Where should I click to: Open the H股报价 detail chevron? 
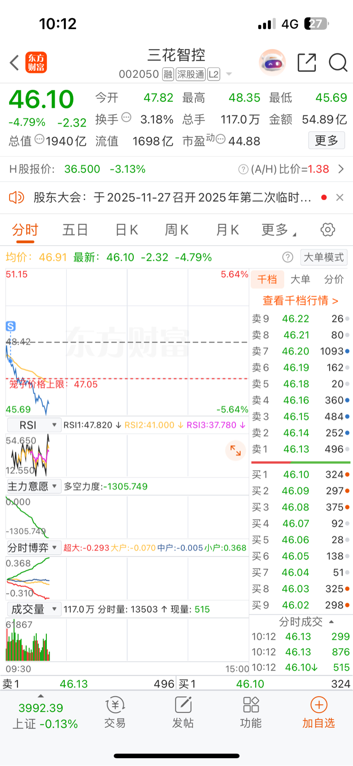(x=341, y=170)
